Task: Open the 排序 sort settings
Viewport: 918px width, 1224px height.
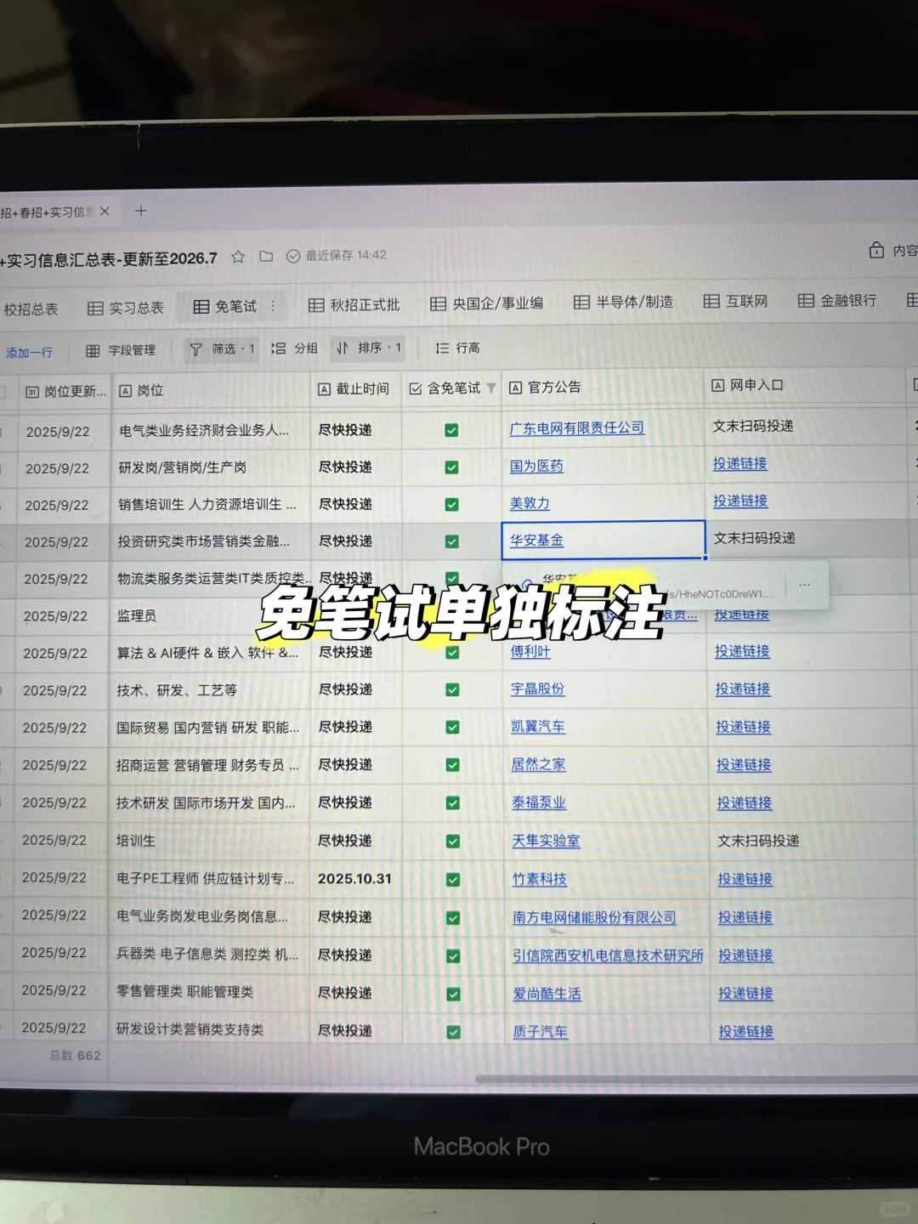Action: click(x=369, y=348)
